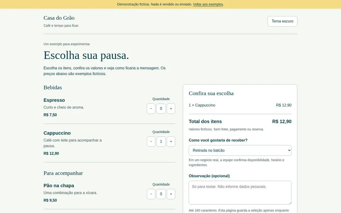Click the Para acompanhar section heading
This screenshot has width=341, height=213.
pos(63,173)
